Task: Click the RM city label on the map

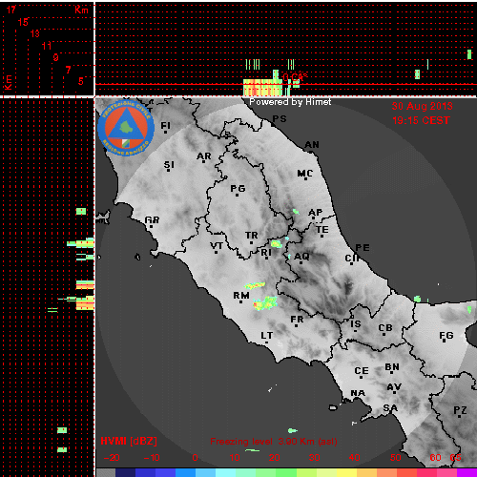Action: pyautogui.click(x=241, y=296)
